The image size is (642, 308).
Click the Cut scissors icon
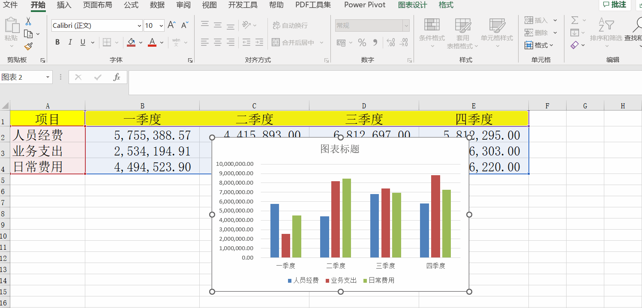[28, 21]
